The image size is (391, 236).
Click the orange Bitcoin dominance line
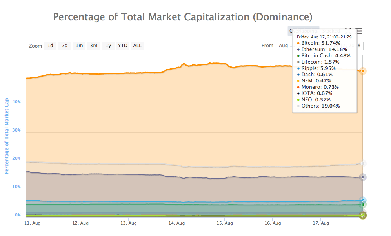[x=118, y=73]
